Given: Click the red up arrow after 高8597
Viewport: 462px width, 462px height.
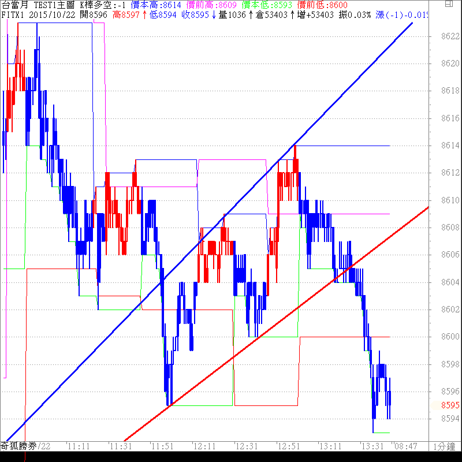Looking at the screenshot, I should (x=144, y=14).
